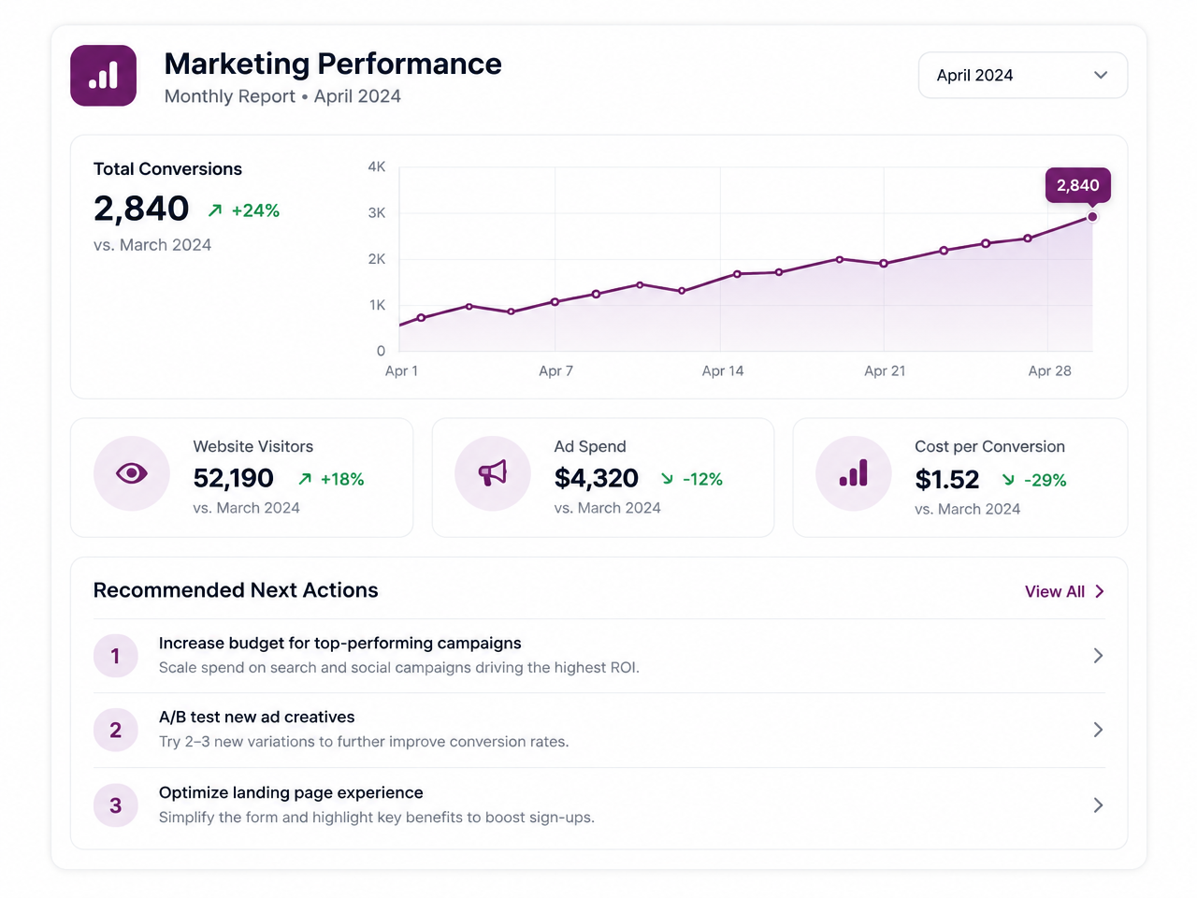This screenshot has height=898, width=1197.
Task: Click the Recommended Next Actions heading
Action: click(x=236, y=590)
